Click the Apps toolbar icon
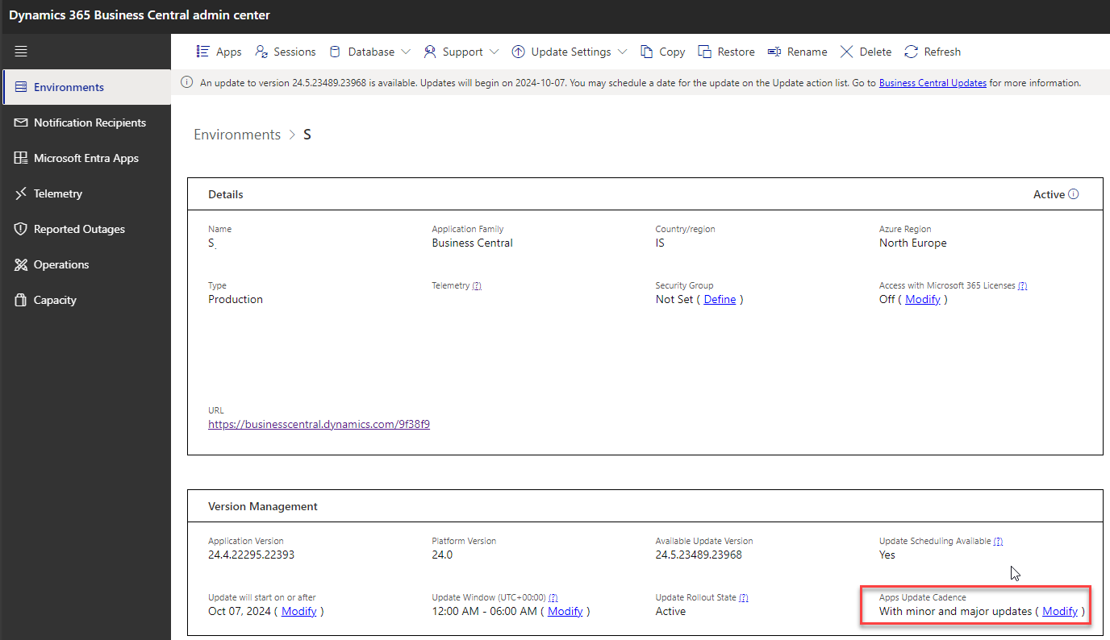This screenshot has width=1110, height=640. click(x=203, y=52)
